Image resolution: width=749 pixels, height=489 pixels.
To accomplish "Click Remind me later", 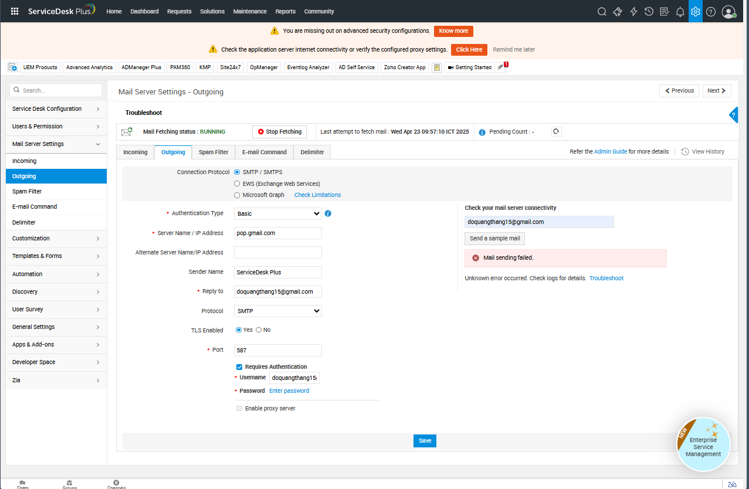I will click(x=514, y=50).
